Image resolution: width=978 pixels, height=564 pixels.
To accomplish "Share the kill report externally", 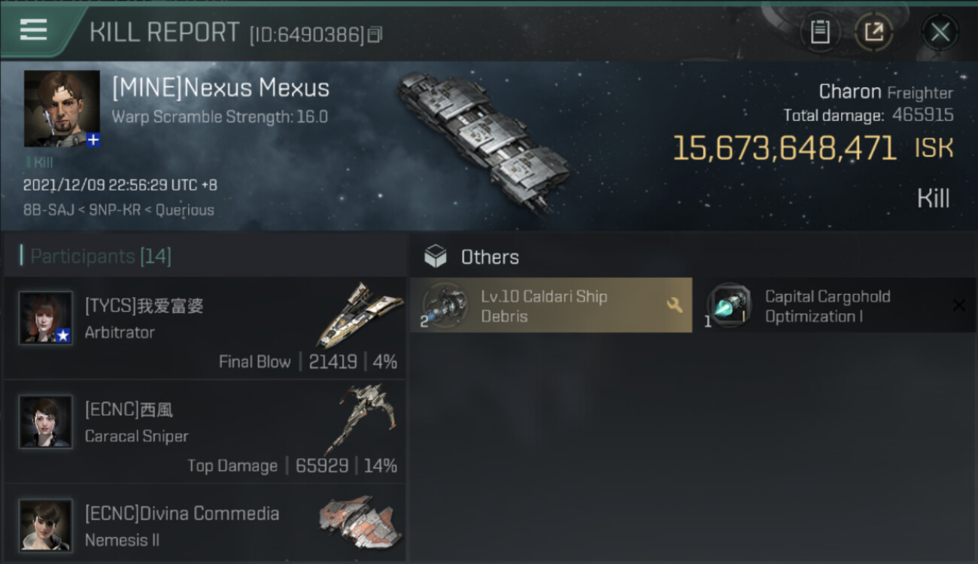I will tap(873, 32).
